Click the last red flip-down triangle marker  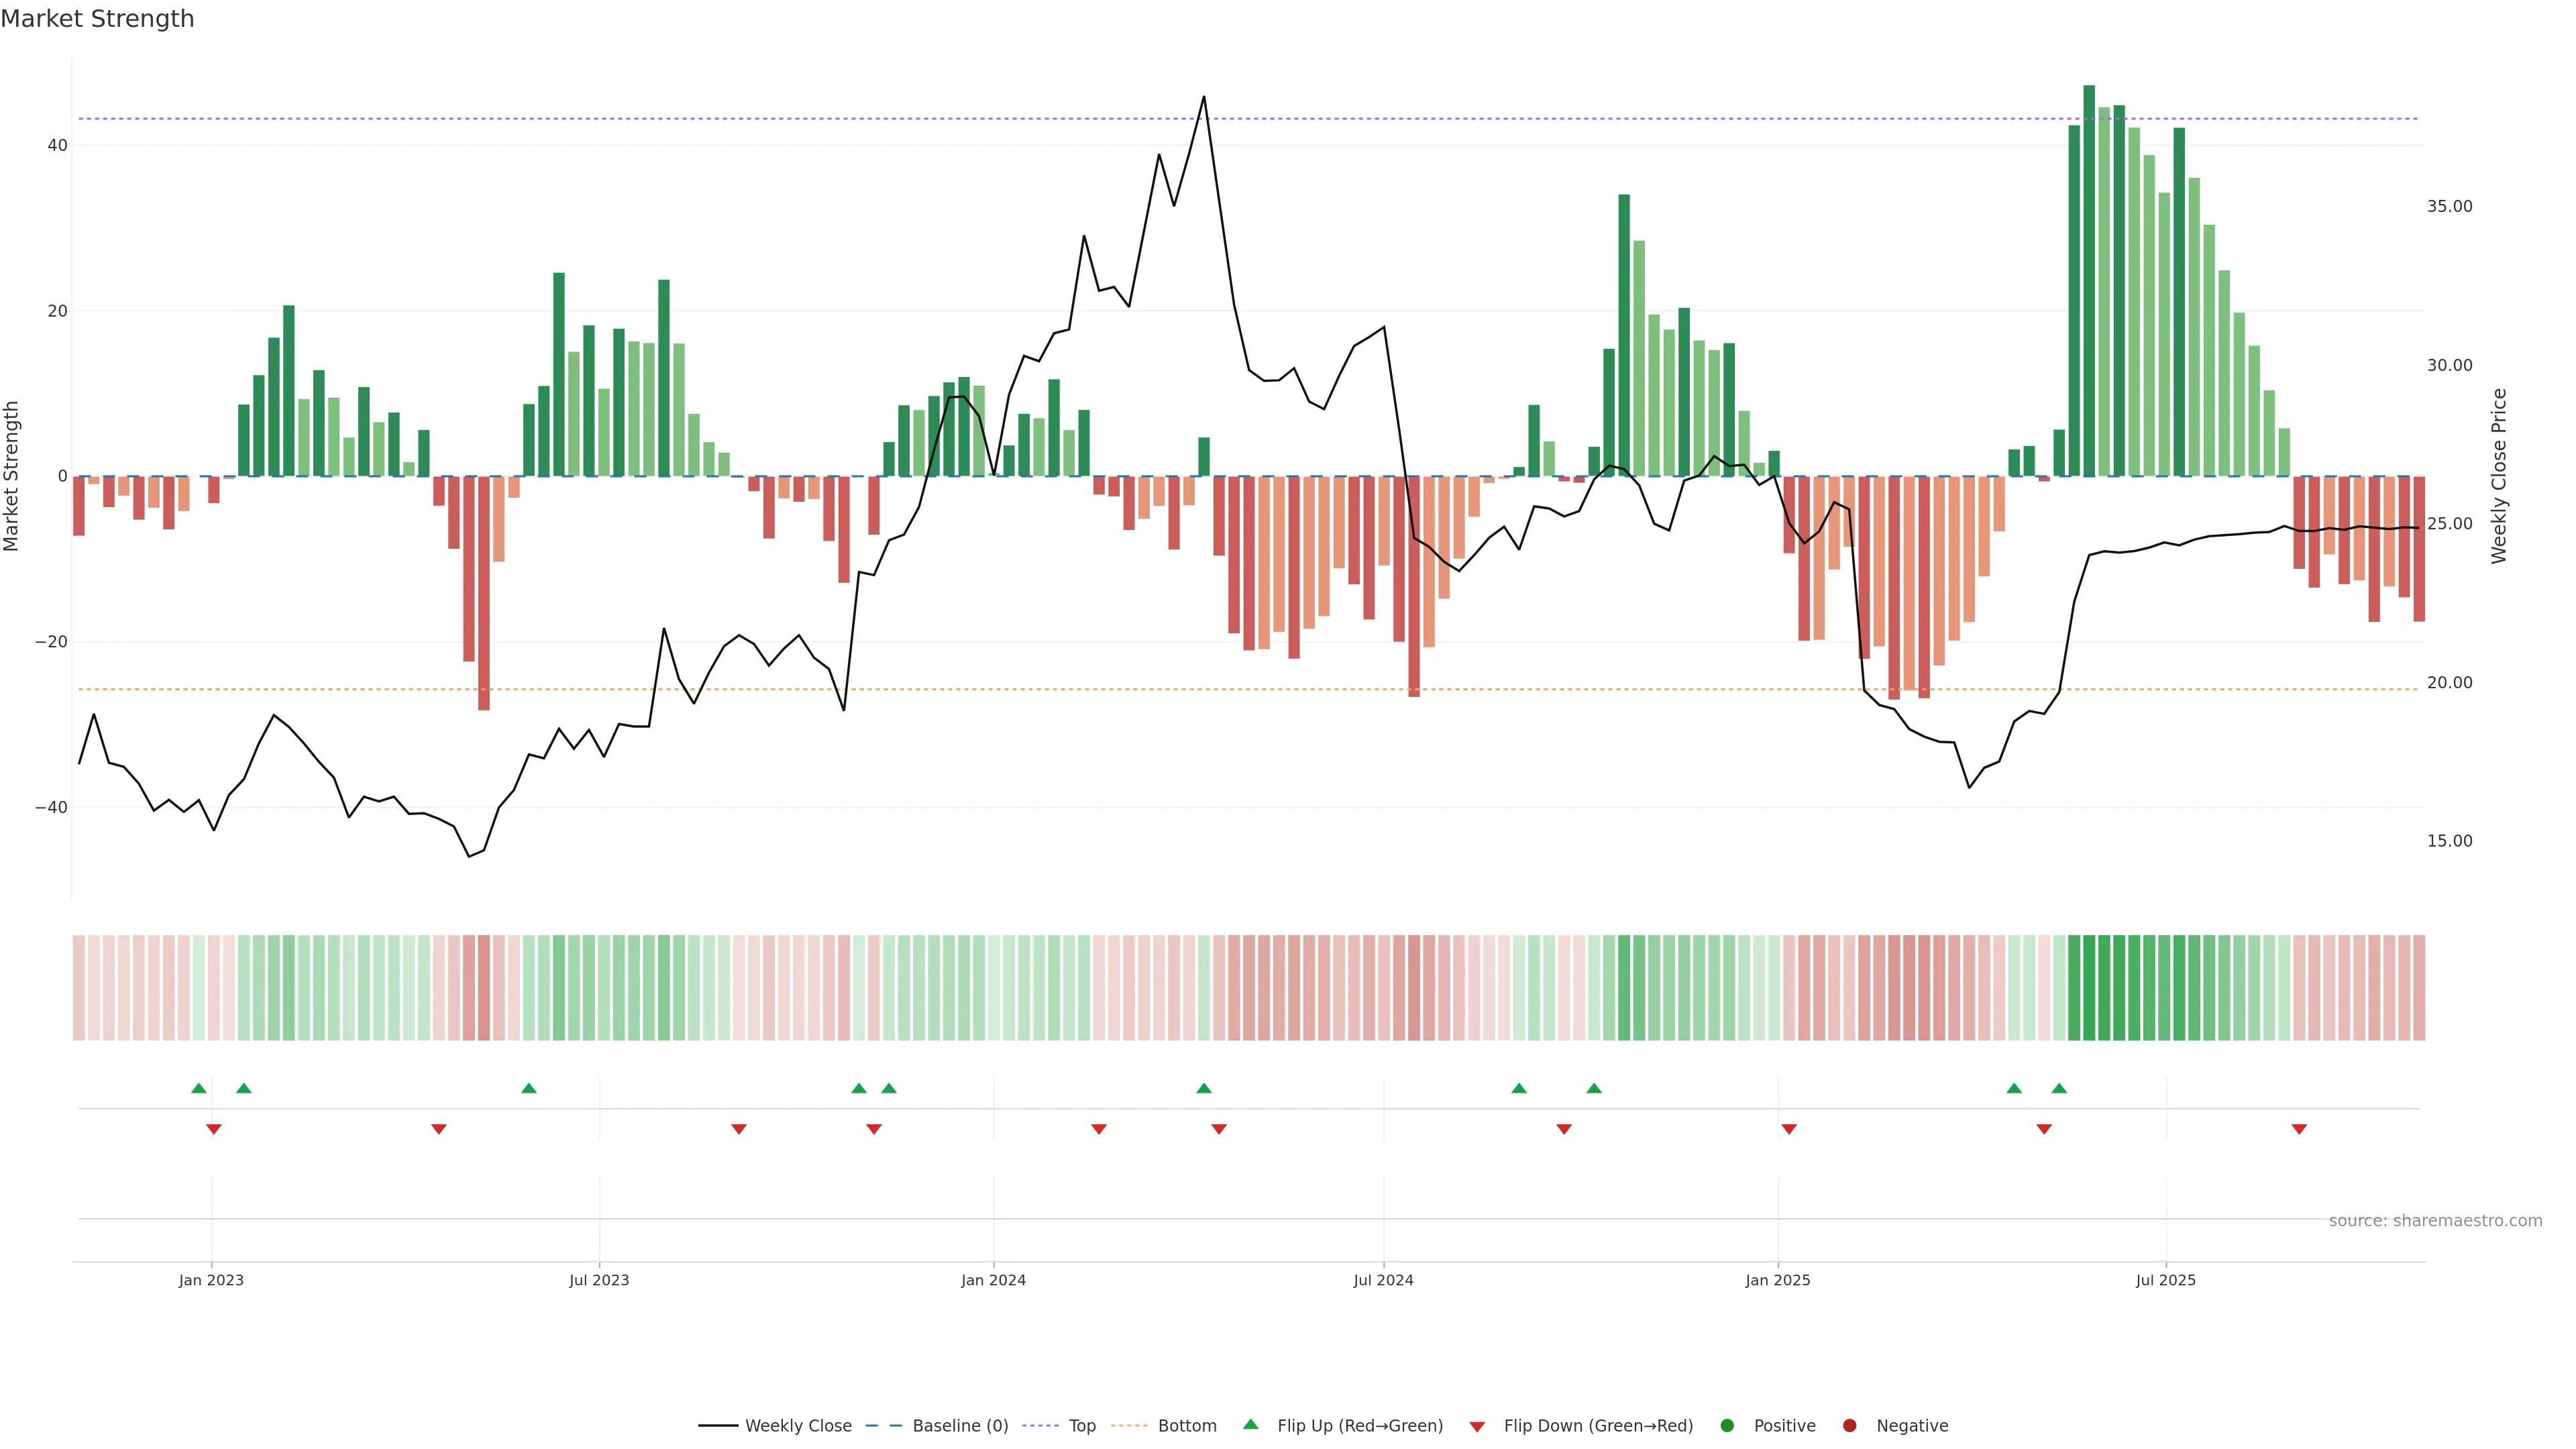click(2299, 1129)
